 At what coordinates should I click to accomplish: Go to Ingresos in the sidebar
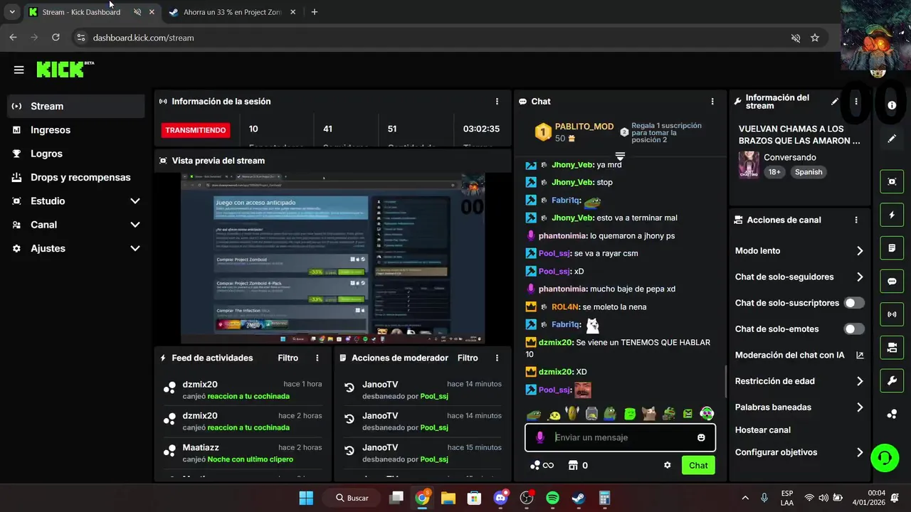tap(75, 130)
